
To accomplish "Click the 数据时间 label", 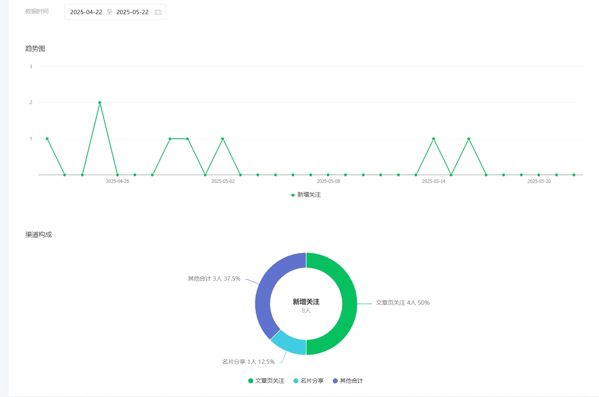I will pos(37,11).
